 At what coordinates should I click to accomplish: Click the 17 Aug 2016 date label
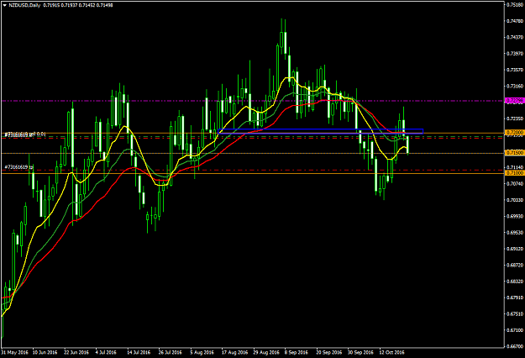[x=234, y=352]
